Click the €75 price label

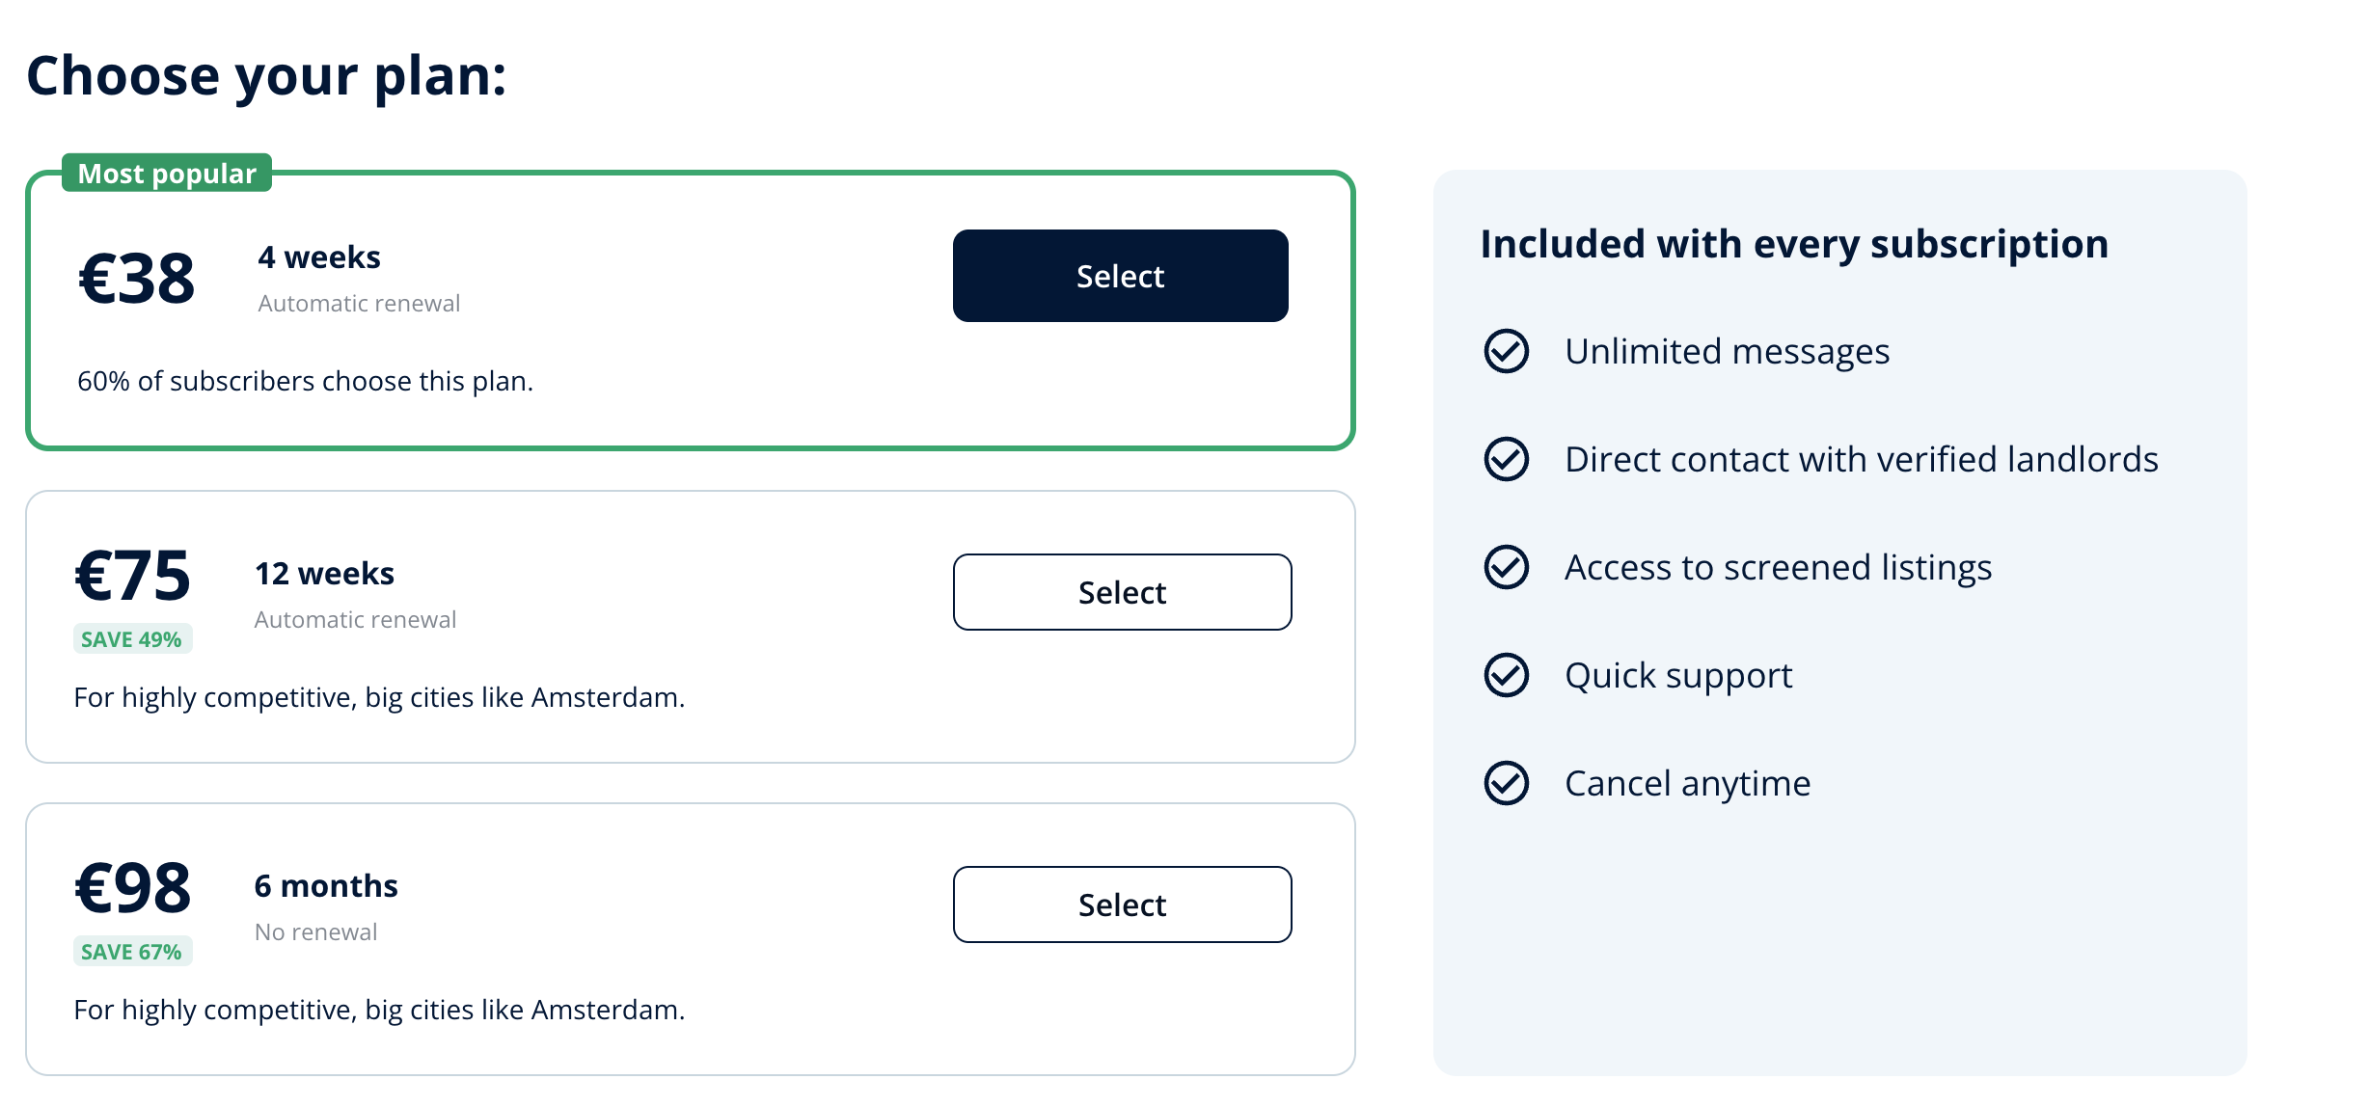(x=133, y=576)
